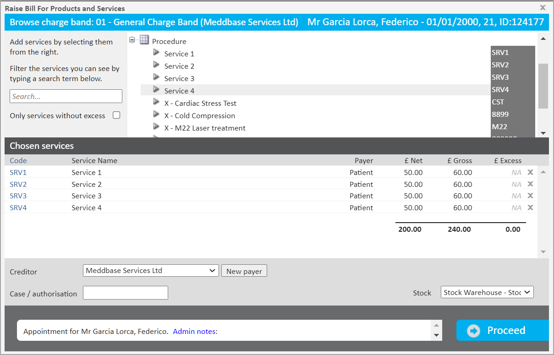Open the Creditor dropdown
554x355 pixels.
click(150, 271)
